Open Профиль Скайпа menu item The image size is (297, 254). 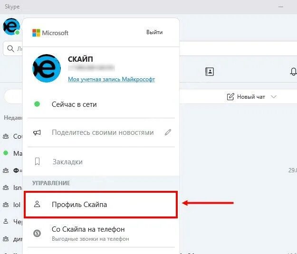[101, 205]
